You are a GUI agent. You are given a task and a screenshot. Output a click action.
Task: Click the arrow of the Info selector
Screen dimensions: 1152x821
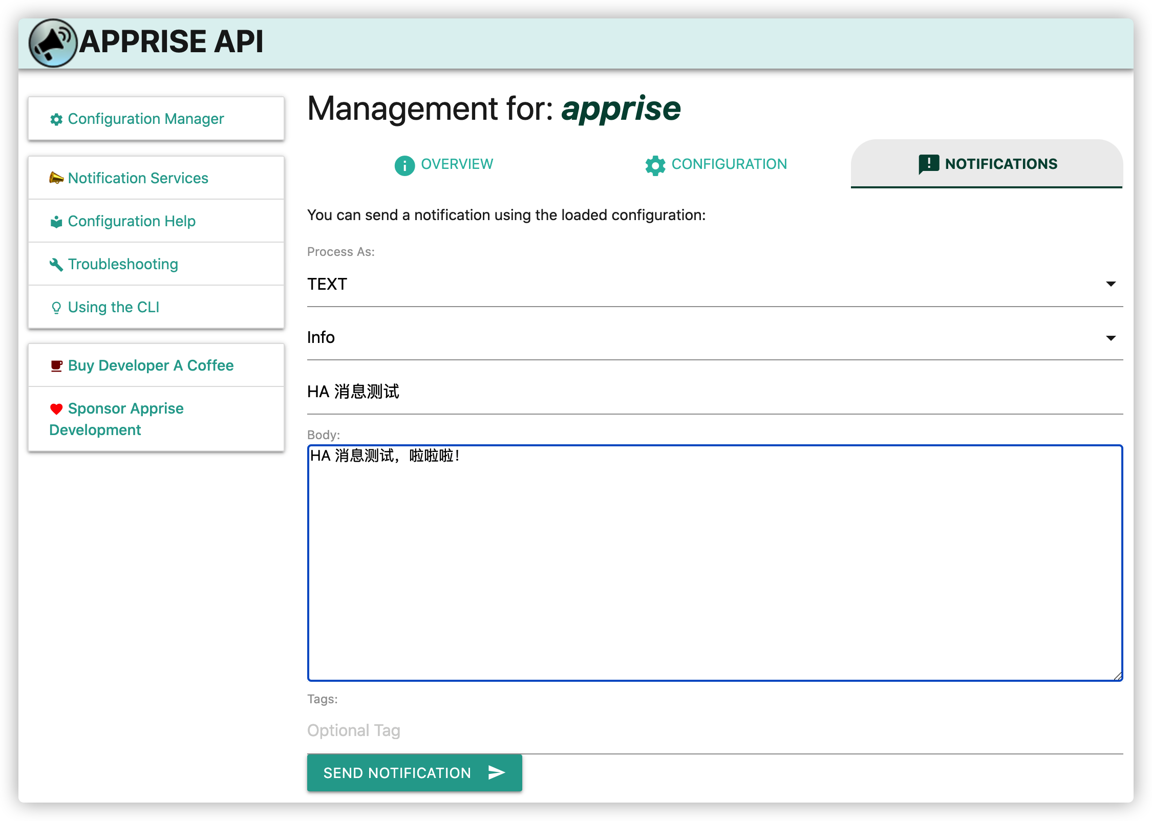pyautogui.click(x=1111, y=338)
